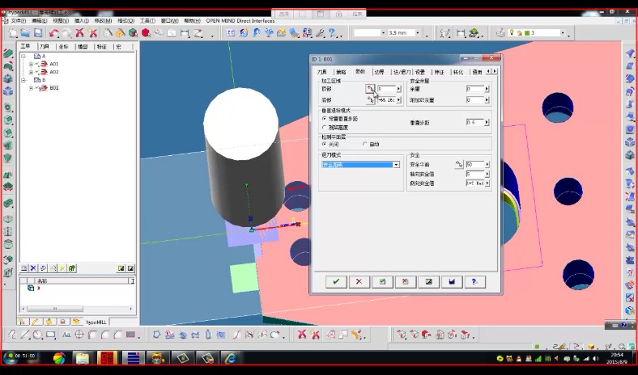Image resolution: width=638 pixels, height=375 pixels.
Task: Switch to the 边界 tab in dialog
Action: click(x=378, y=72)
